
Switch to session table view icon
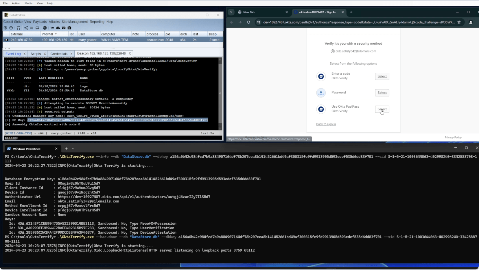[32, 28]
